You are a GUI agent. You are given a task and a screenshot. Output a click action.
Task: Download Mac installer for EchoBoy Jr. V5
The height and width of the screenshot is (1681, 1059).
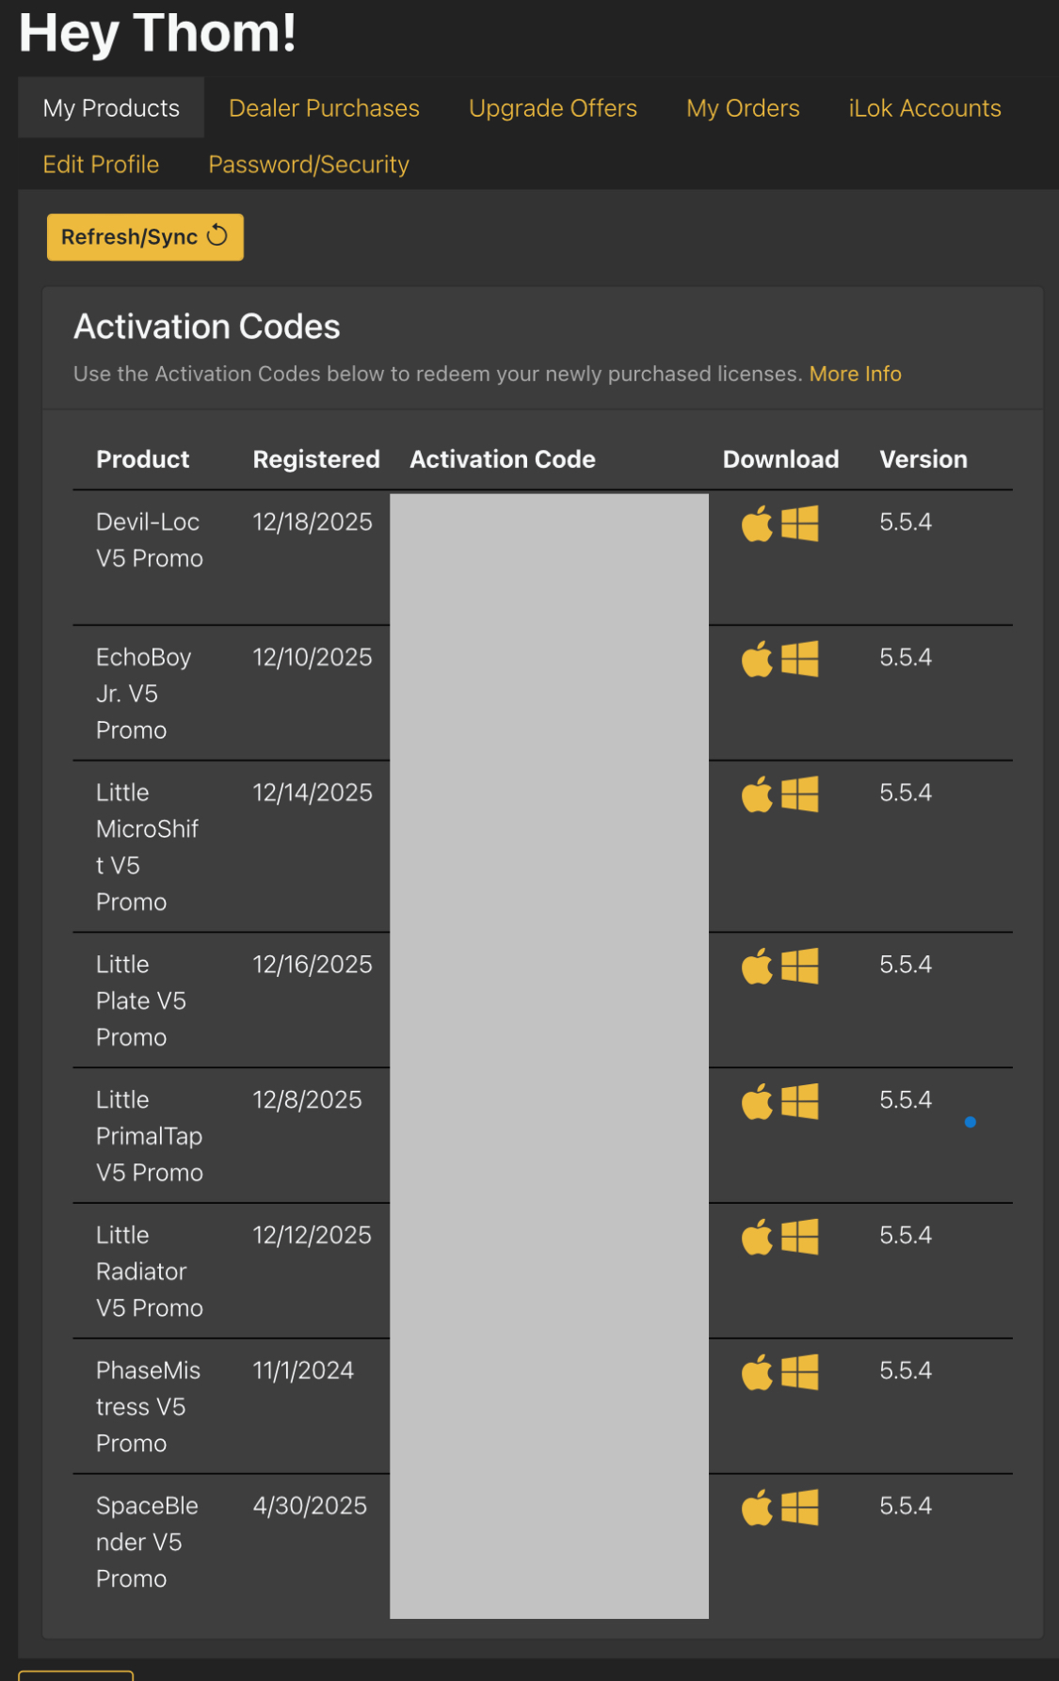[x=756, y=660]
